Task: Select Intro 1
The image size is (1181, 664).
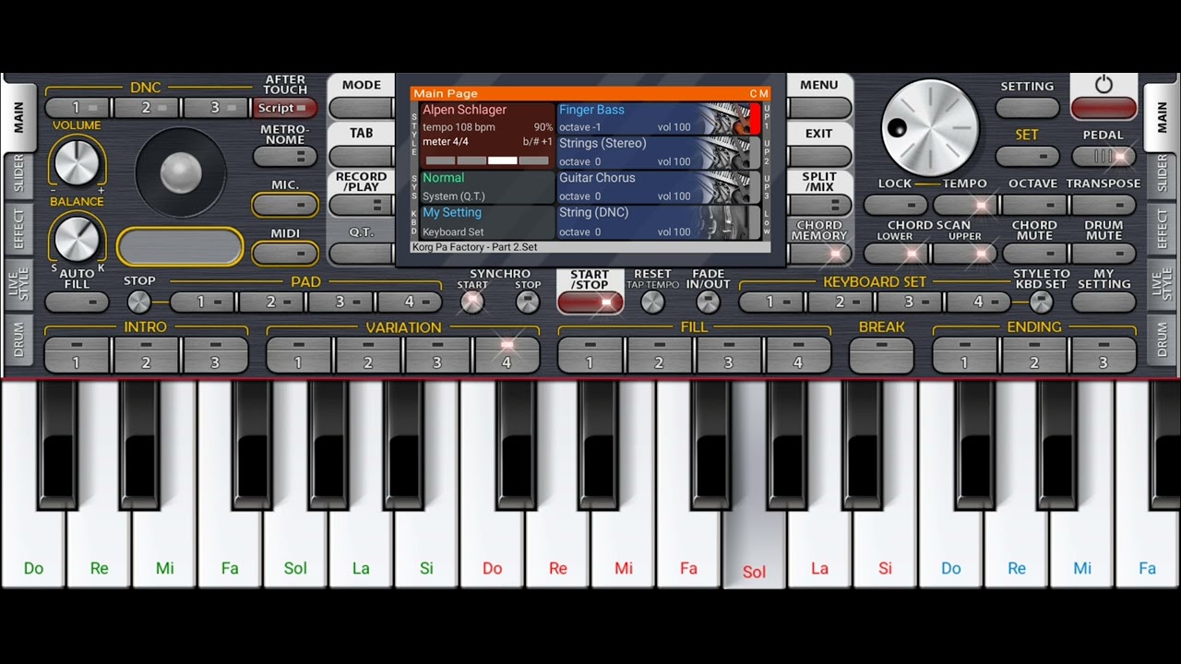Action: [77, 355]
